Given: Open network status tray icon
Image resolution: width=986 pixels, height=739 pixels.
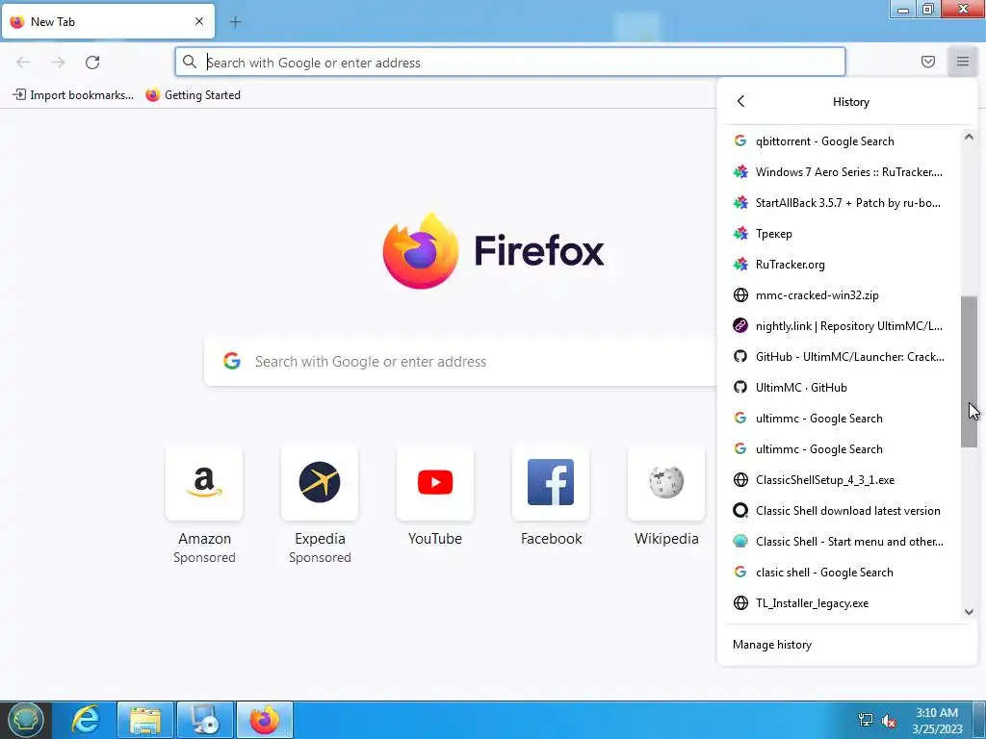Looking at the screenshot, I should [866, 720].
